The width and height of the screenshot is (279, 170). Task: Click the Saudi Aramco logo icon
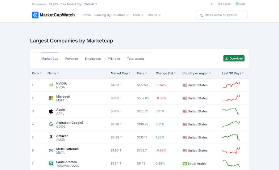click(x=51, y=163)
